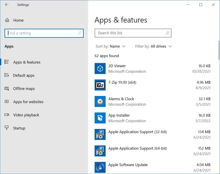Open Startup apps settings
This screenshot has width=220, height=174.
click(x=19, y=128)
